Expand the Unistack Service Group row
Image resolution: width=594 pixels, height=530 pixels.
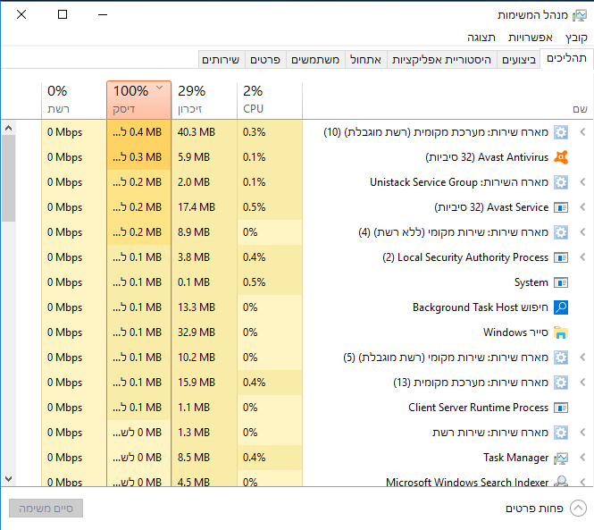point(583,182)
